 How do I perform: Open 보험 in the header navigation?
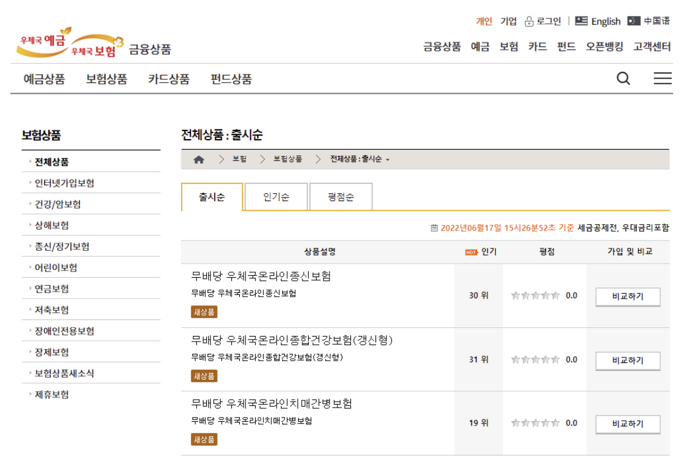pyautogui.click(x=509, y=47)
